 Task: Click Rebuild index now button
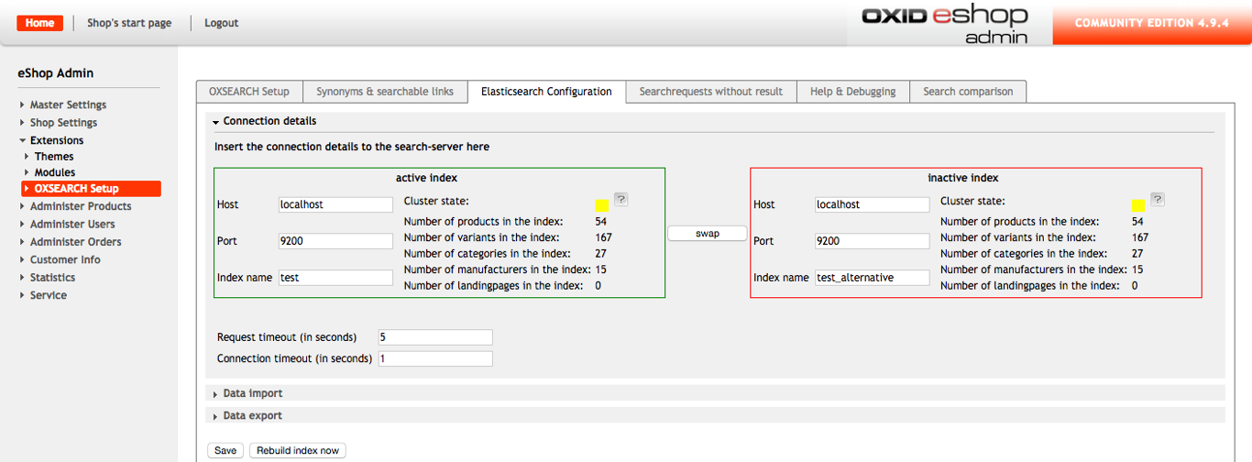coord(298,450)
